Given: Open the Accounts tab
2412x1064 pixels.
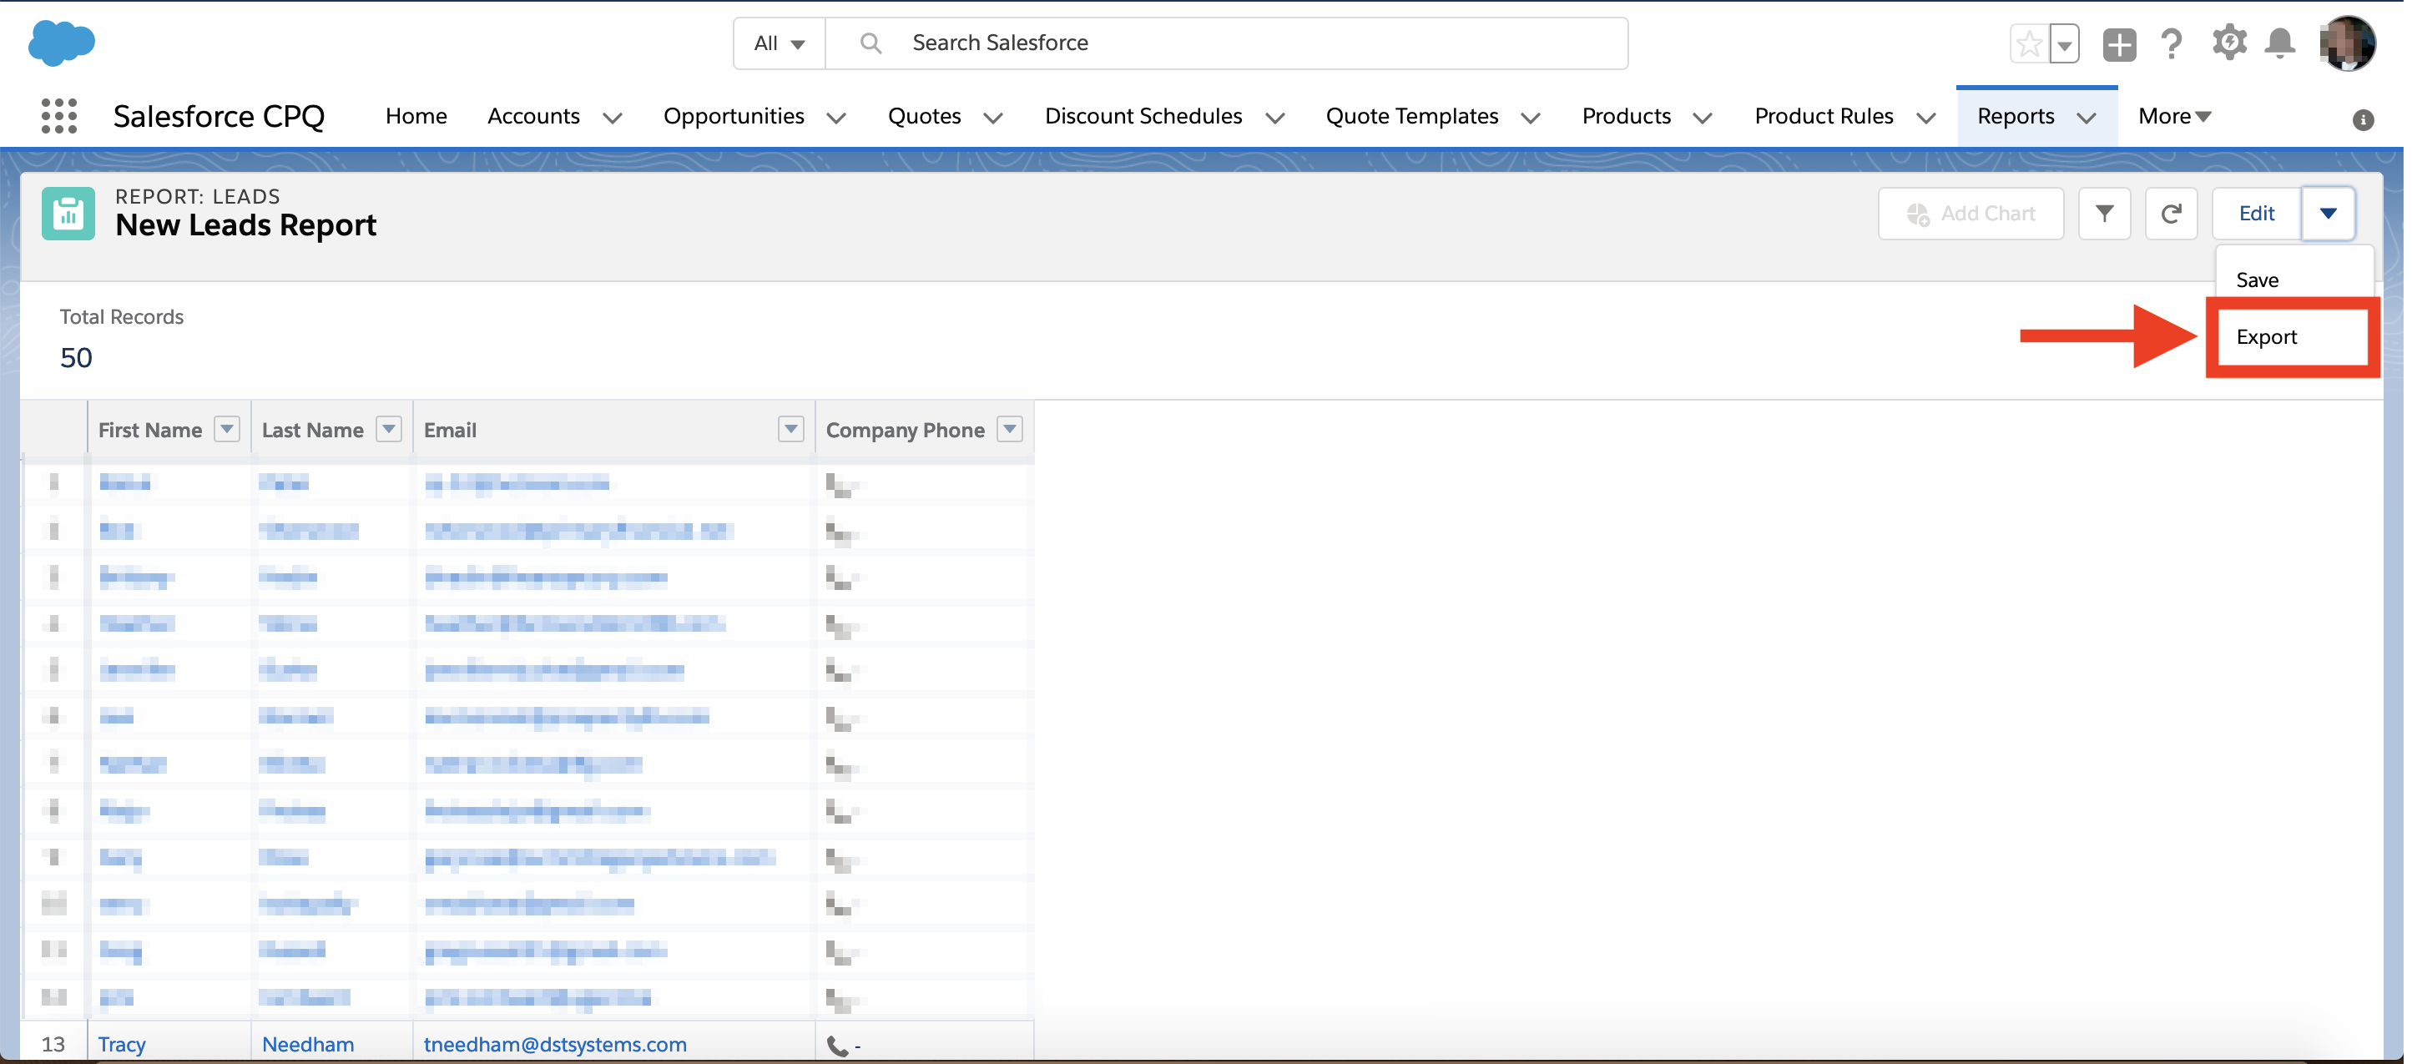Looking at the screenshot, I should (533, 116).
